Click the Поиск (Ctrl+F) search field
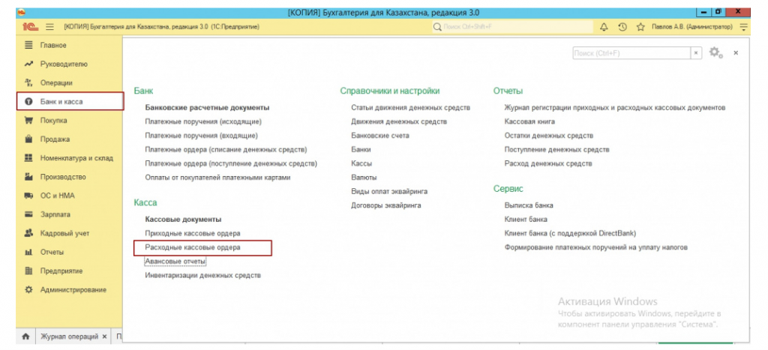The image size is (768, 350). [x=631, y=53]
